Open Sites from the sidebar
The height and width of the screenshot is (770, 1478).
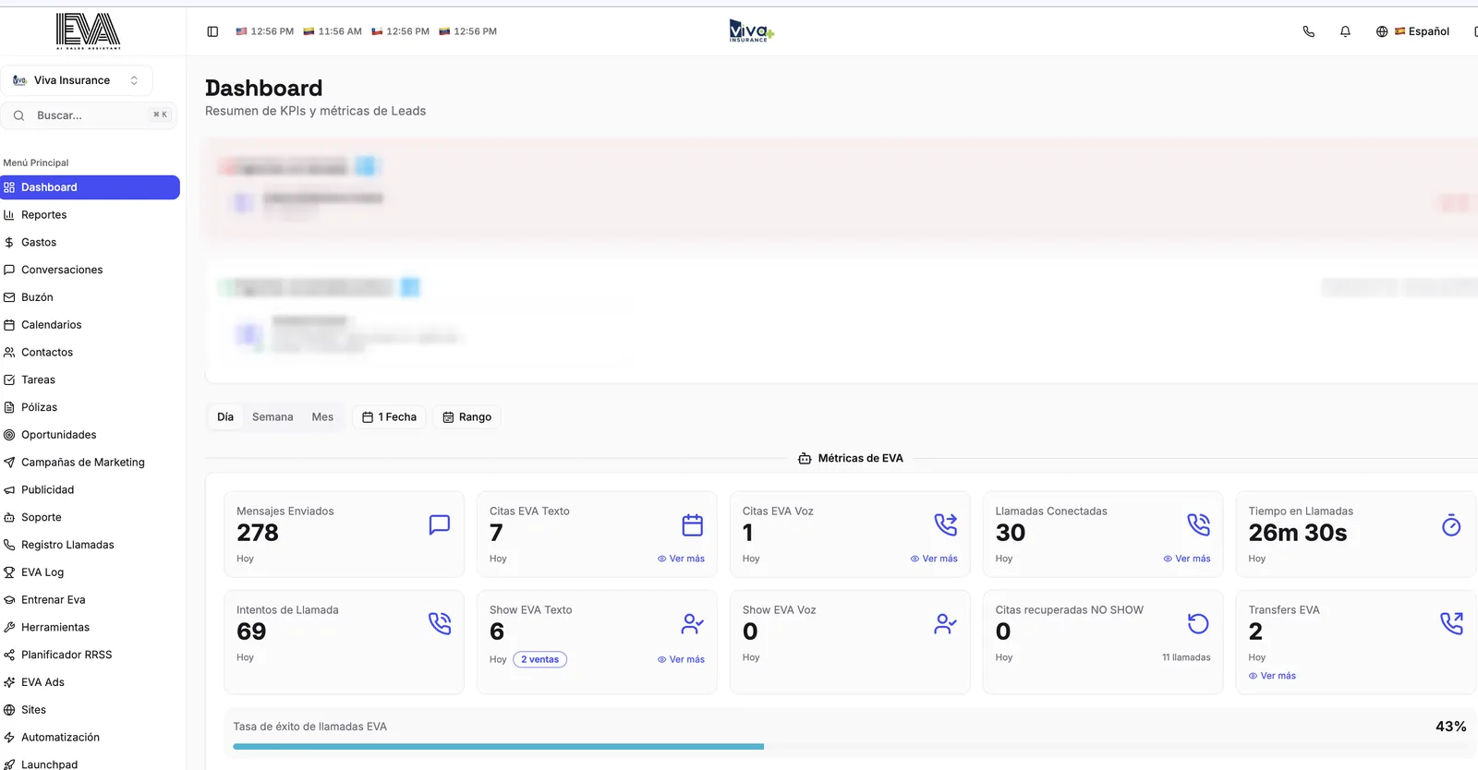[x=90, y=709]
